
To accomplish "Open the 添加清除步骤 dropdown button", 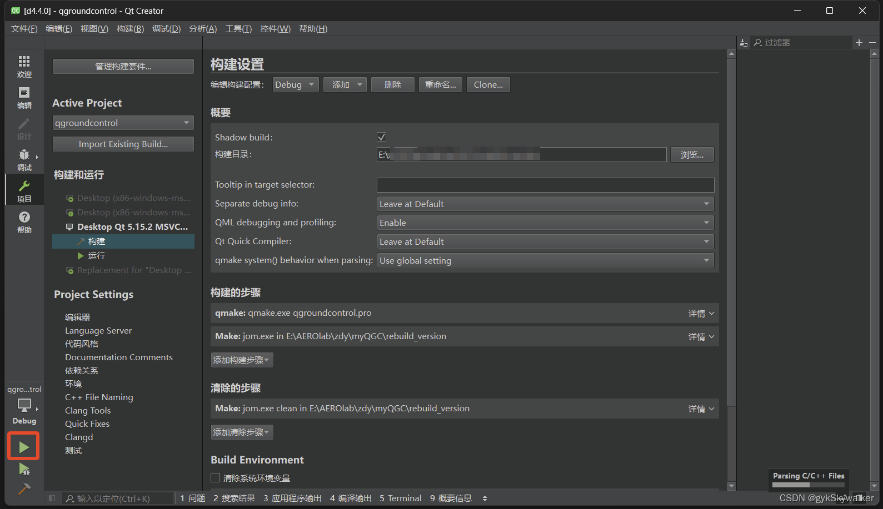I will click(x=242, y=432).
